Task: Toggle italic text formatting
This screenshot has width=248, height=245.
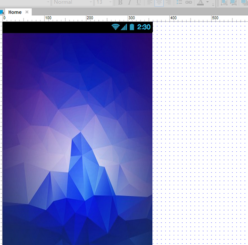Action: (x=130, y=2)
